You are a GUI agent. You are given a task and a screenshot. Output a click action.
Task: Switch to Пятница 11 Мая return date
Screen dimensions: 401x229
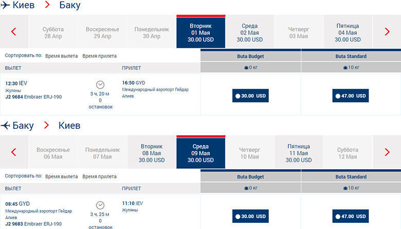[x=299, y=153]
